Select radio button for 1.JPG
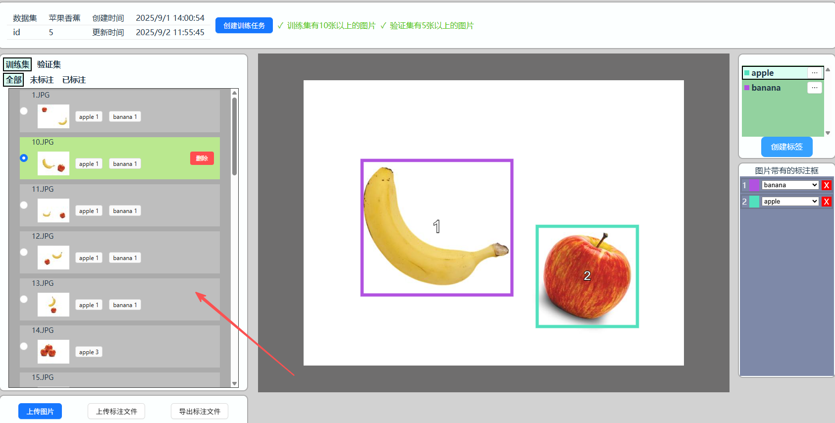The image size is (835, 423). tap(24, 111)
